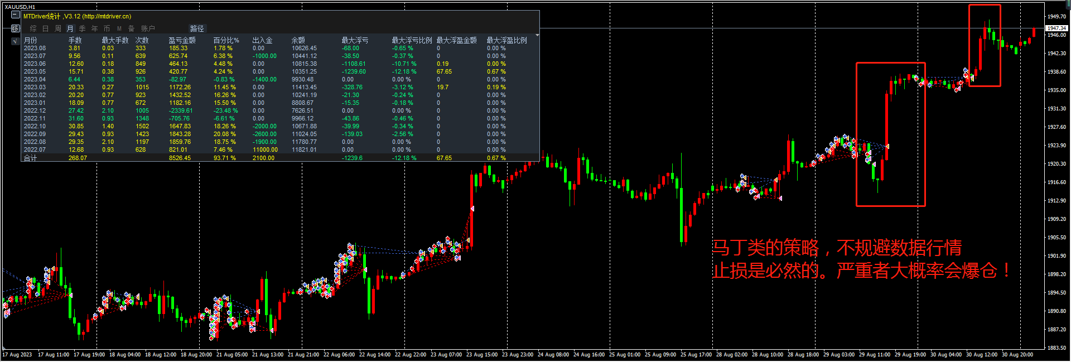This screenshot has width=1071, height=362.
Task: Select the 2022.07 month row
Action: [280, 149]
